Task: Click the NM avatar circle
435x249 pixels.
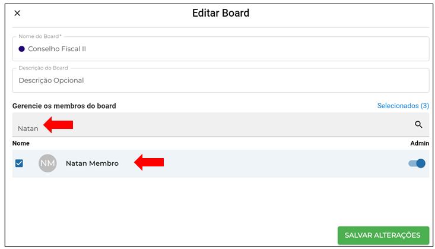Action: [47, 163]
